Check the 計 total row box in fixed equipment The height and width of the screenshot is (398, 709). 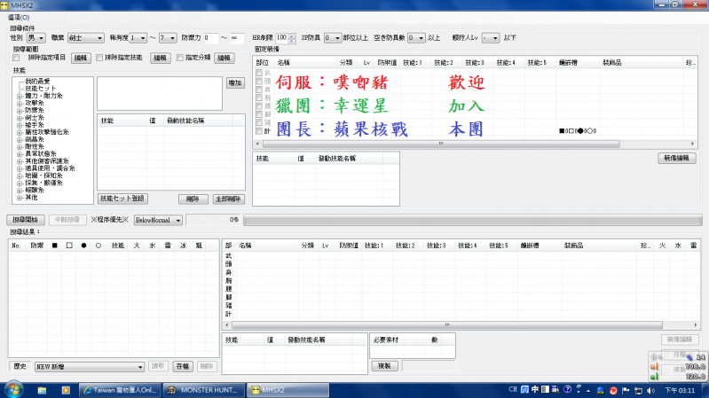click(x=258, y=131)
